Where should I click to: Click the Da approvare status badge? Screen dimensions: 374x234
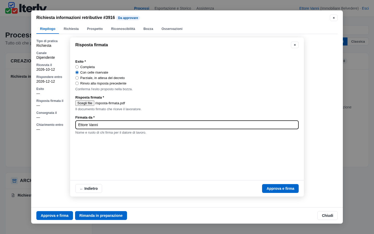[x=128, y=18]
